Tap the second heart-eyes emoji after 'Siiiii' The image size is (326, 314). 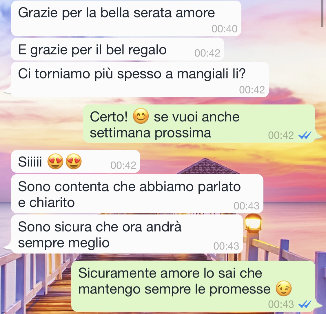74,161
